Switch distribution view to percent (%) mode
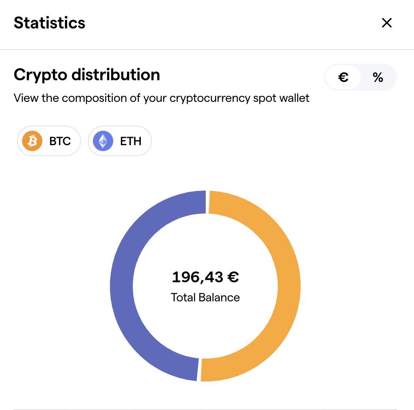The image size is (414, 410). 378,77
